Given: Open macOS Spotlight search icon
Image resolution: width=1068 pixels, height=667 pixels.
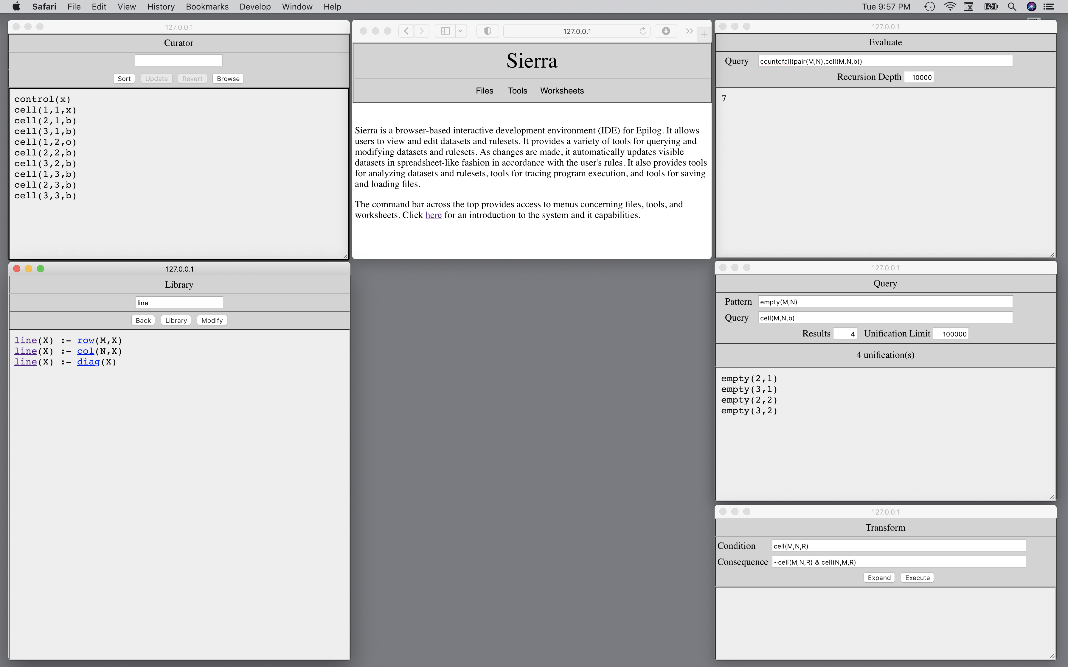Looking at the screenshot, I should coord(1012,7).
